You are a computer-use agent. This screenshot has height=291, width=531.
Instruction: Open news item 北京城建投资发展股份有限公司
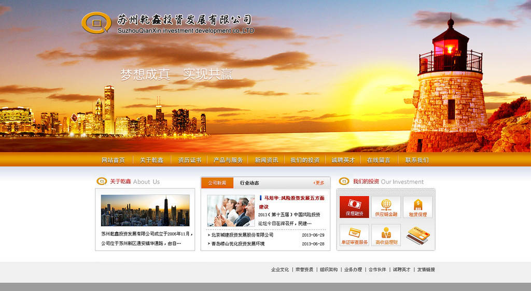coord(242,235)
